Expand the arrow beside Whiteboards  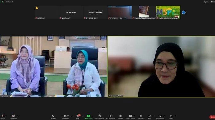coord(164,116)
